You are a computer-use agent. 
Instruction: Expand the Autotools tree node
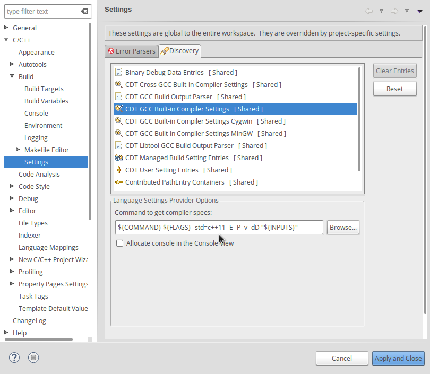pos(12,64)
